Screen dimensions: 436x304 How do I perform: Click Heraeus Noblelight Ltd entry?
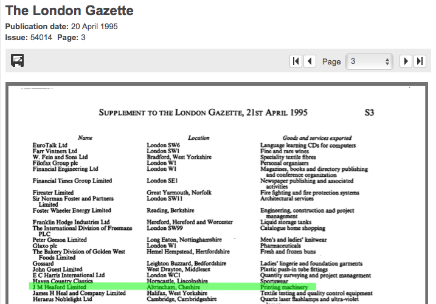click(62, 299)
